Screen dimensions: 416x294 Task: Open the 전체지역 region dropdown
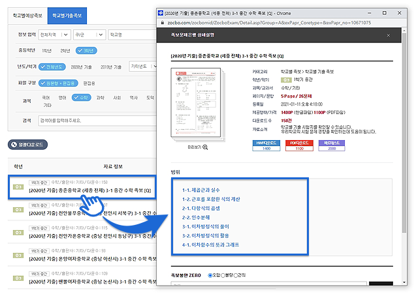click(x=52, y=34)
